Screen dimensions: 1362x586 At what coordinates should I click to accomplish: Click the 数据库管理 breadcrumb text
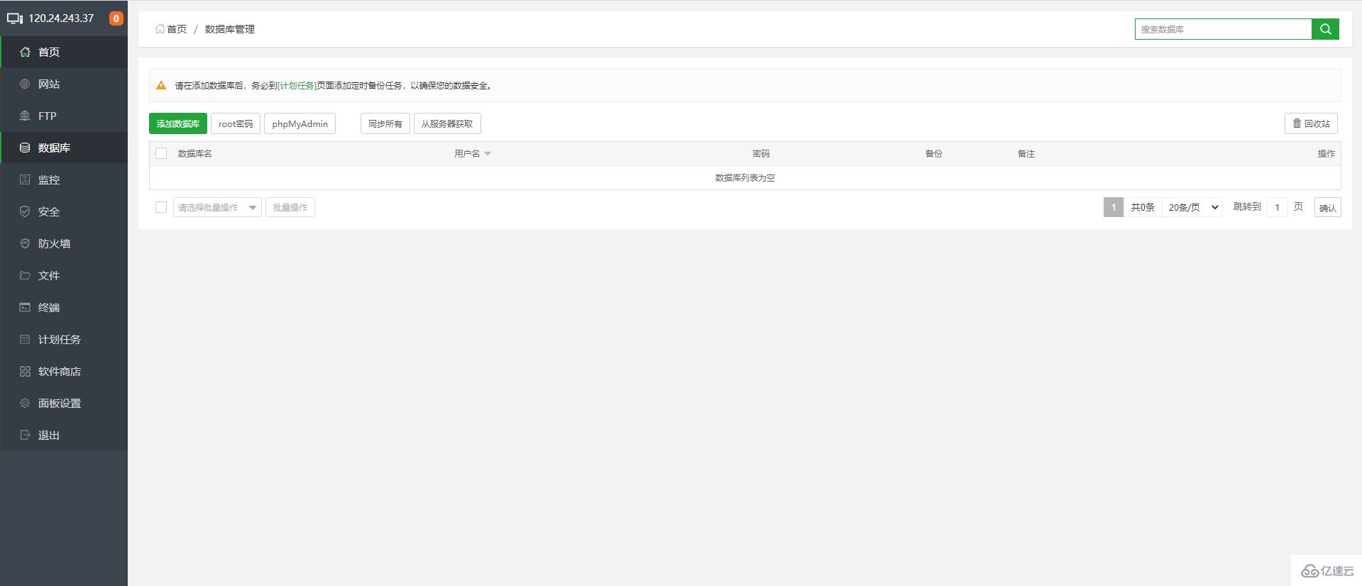[x=230, y=29]
